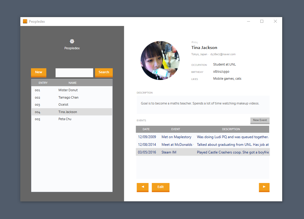Click the Search button
This screenshot has height=219, width=304.
click(x=104, y=72)
